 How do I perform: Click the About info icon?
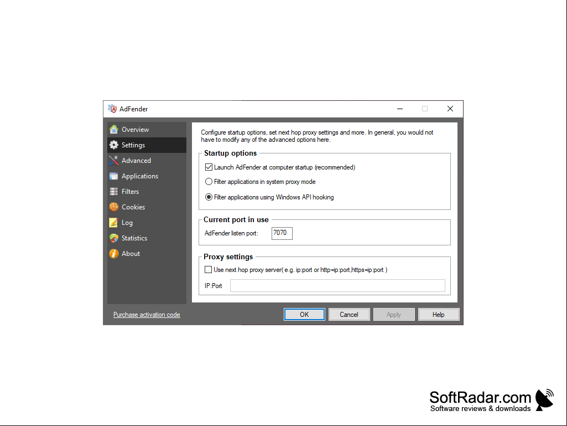pyautogui.click(x=113, y=254)
